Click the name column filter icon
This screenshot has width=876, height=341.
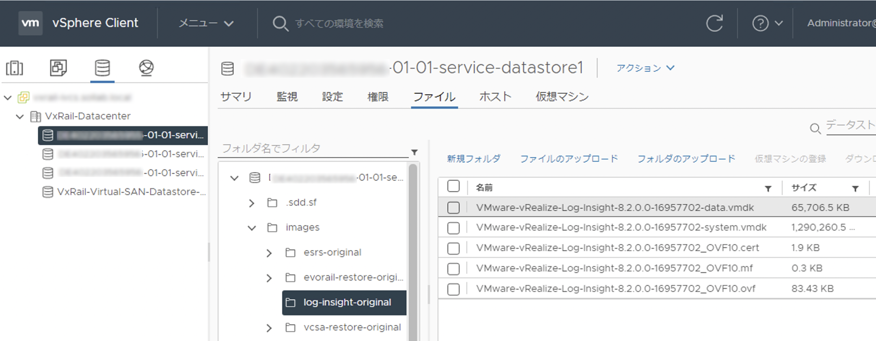pos(768,188)
